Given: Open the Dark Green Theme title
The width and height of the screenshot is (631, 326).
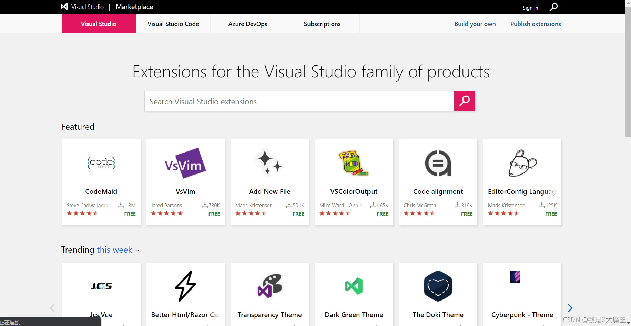Looking at the screenshot, I should [354, 315].
